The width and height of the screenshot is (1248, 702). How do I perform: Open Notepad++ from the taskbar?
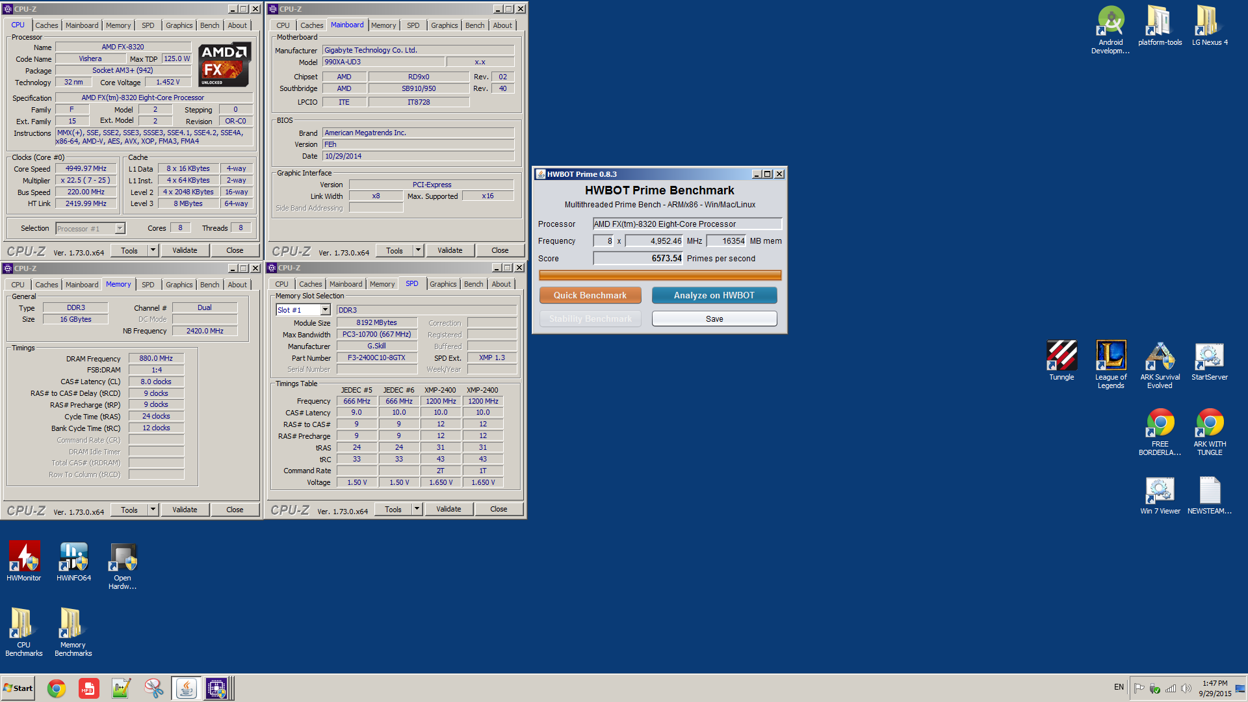point(122,688)
